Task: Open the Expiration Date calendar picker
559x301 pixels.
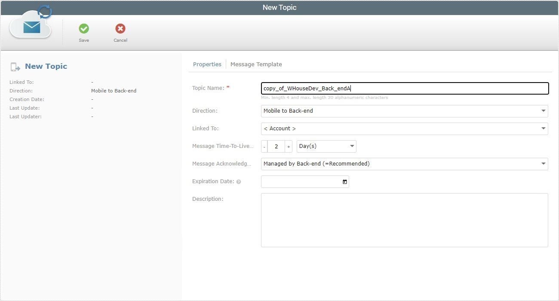Action: (344, 182)
